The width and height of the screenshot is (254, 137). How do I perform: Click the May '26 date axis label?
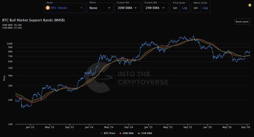[x=227, y=127]
